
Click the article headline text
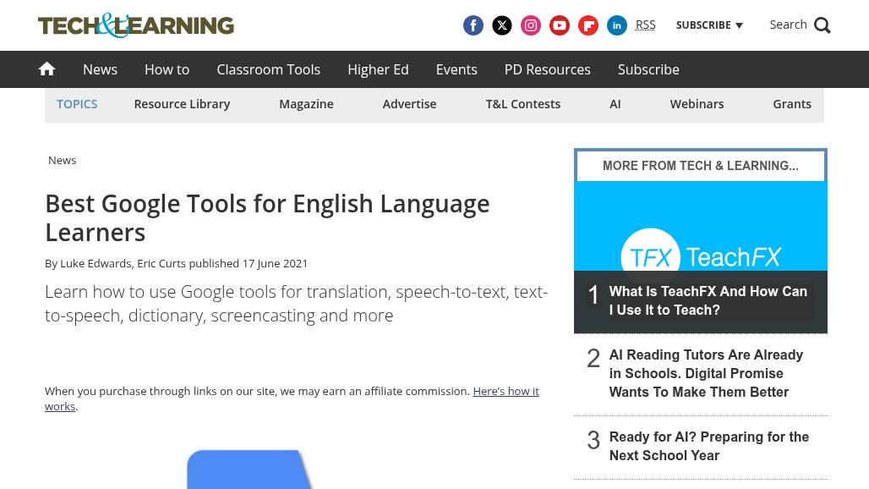click(267, 218)
